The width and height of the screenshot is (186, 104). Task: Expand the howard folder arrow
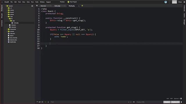pos(7,12)
